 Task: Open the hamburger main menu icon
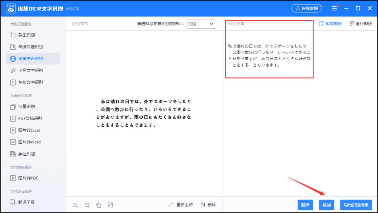pos(335,8)
